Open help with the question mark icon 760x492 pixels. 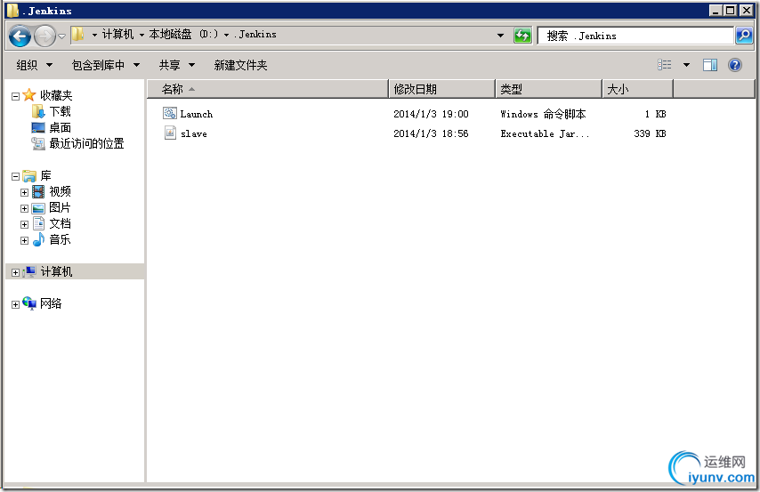pyautogui.click(x=735, y=65)
